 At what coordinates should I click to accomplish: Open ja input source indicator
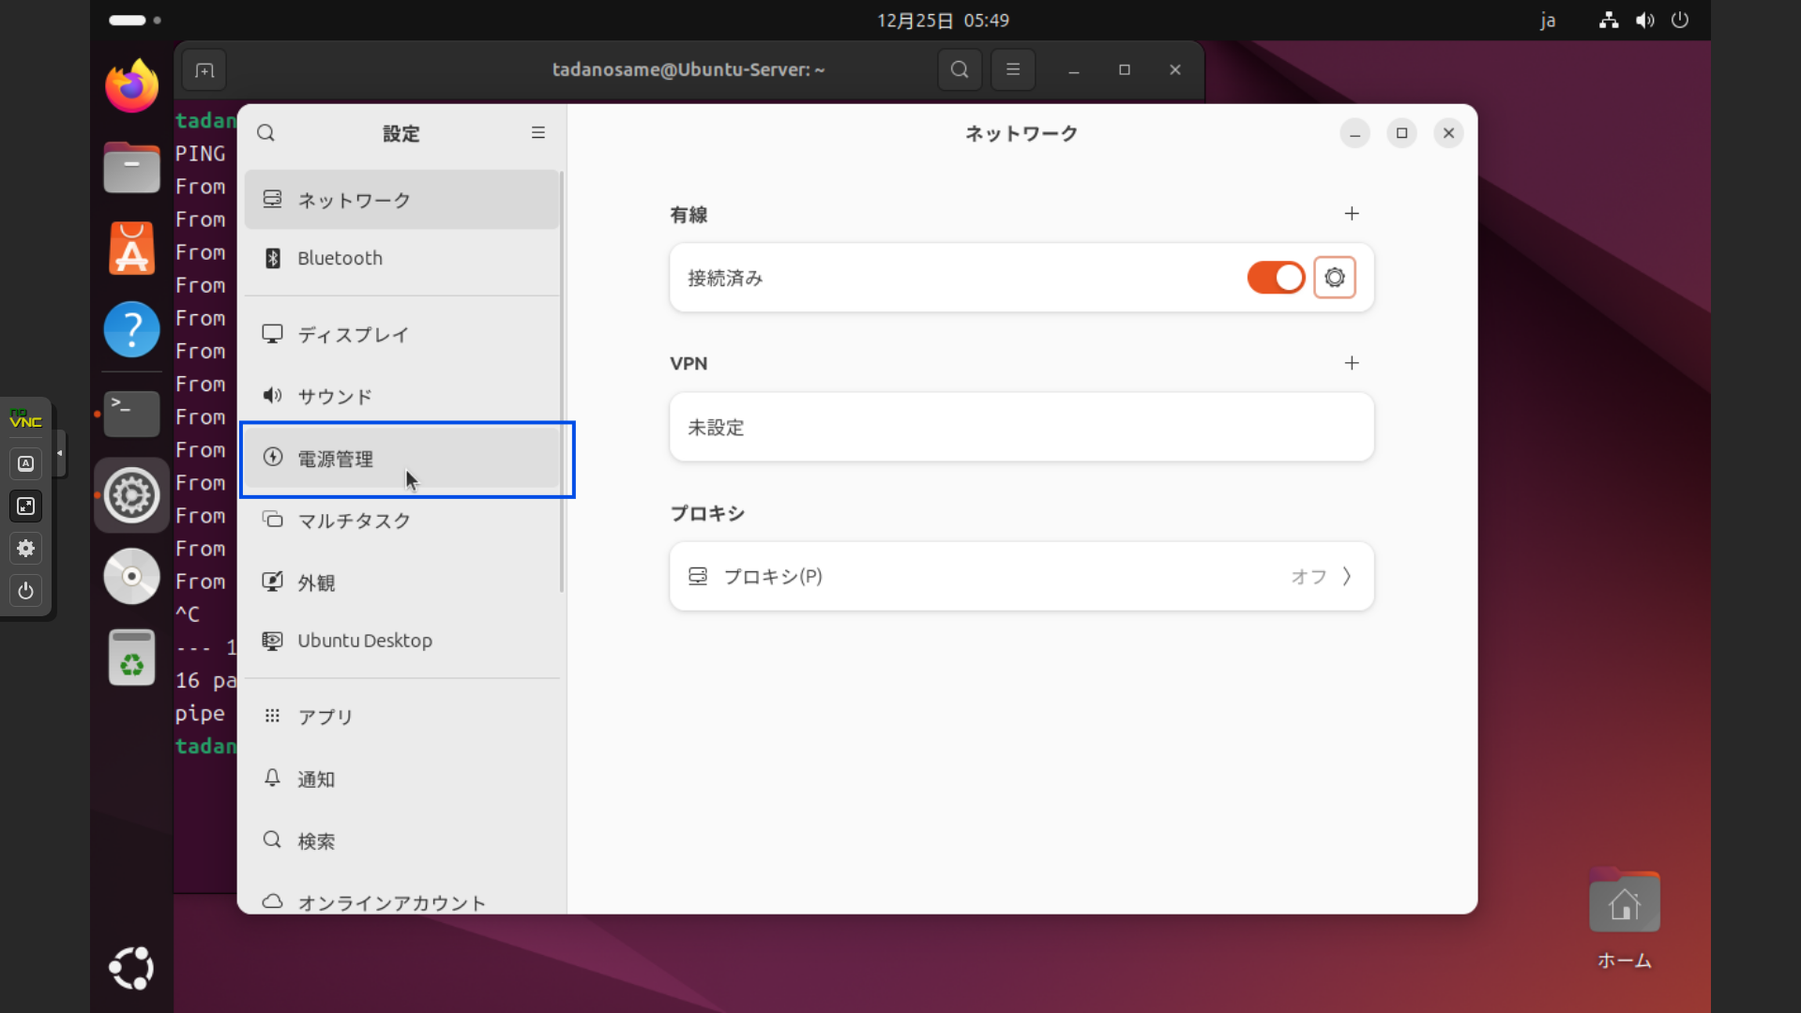click(1548, 20)
